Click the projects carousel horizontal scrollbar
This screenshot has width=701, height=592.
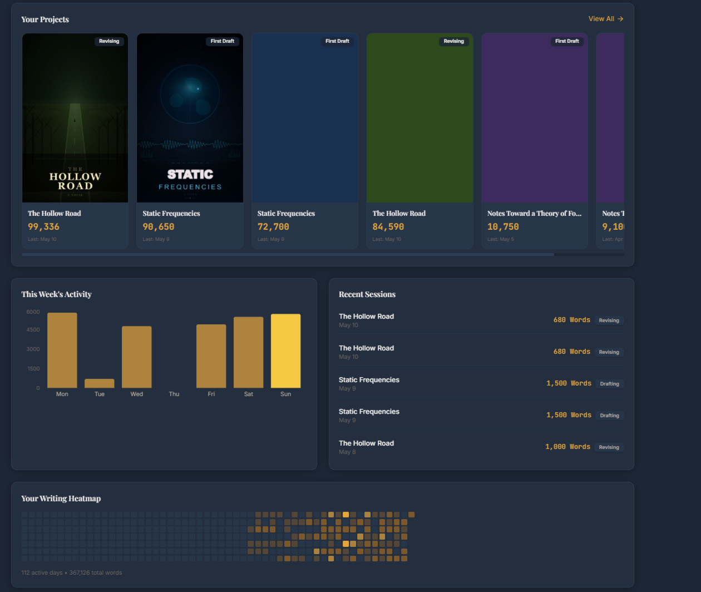click(x=288, y=254)
